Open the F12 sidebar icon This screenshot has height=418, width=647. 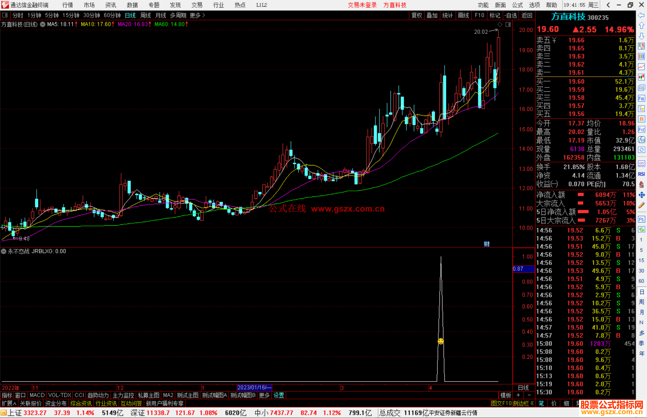tap(641, 129)
